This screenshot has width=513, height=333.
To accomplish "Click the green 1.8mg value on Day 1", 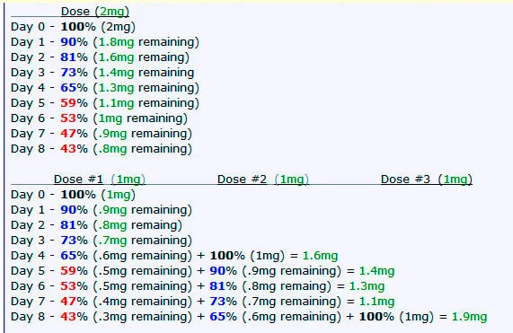I will (116, 42).
